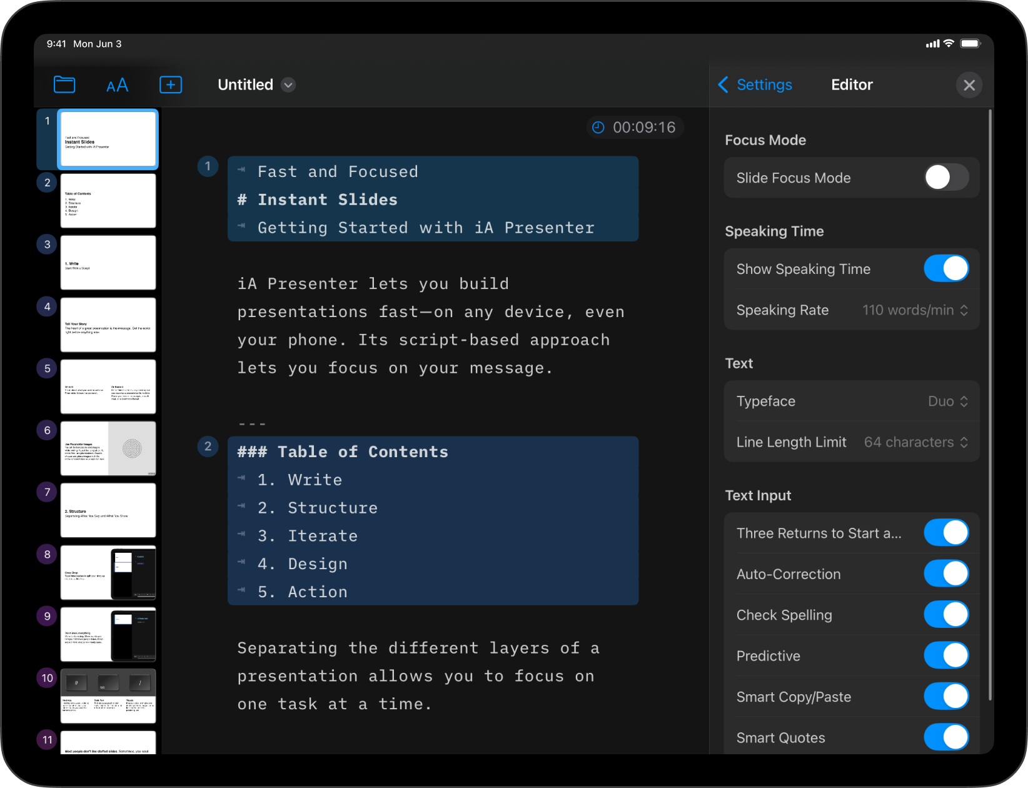
Task: Toggle Three Returns to Start switch
Action: 946,533
